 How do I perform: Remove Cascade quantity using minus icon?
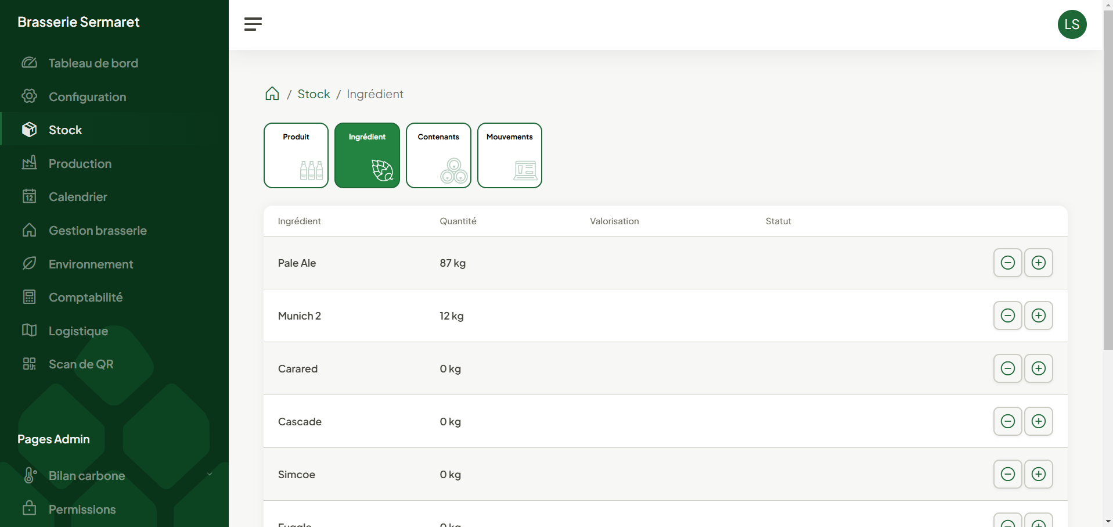coord(1007,421)
